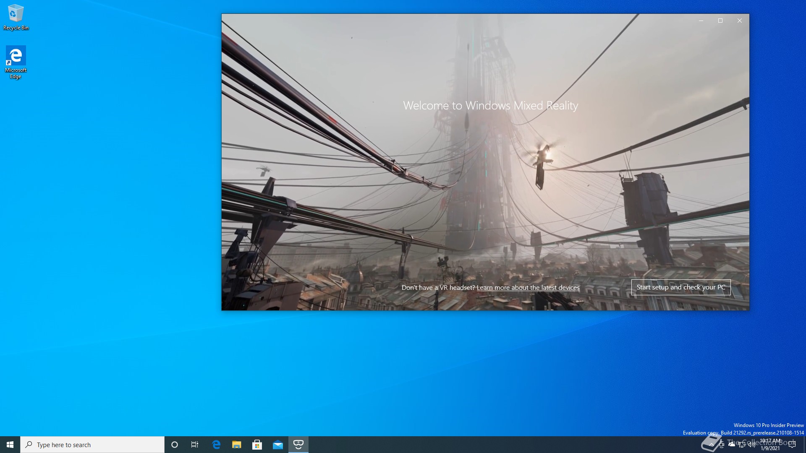
Task: Open the Action Center notifications icon
Action: pyautogui.click(x=792, y=445)
